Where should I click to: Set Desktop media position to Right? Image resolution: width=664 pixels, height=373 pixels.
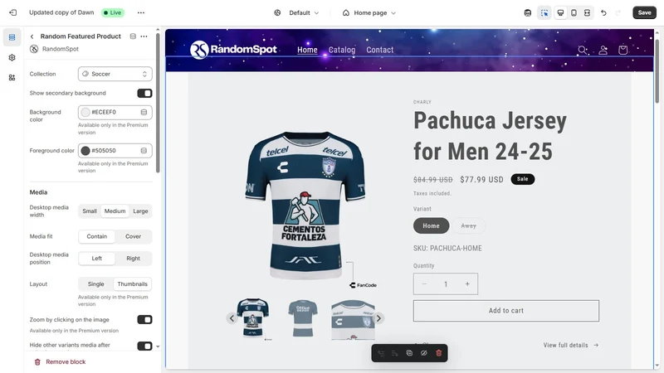click(x=133, y=259)
